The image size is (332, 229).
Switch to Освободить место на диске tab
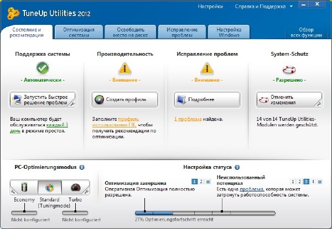pos(131,33)
